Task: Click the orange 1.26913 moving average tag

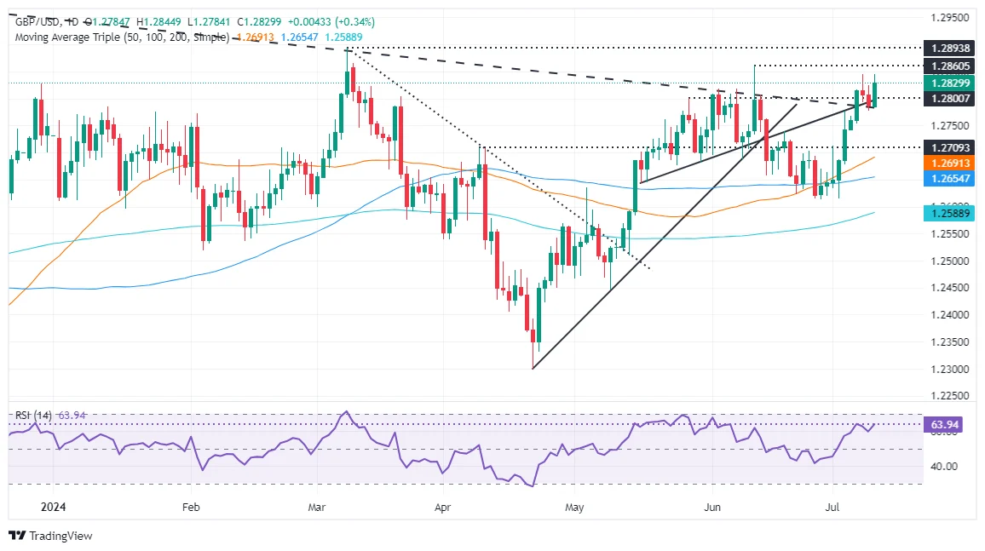Action: 950,164
